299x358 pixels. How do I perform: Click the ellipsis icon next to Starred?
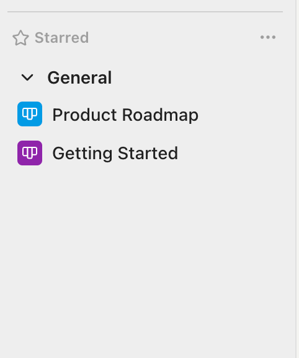[x=268, y=37]
